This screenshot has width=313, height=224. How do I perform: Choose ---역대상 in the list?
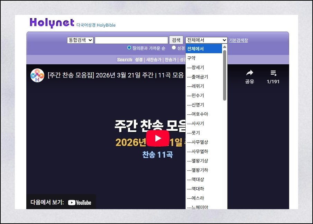(204, 179)
